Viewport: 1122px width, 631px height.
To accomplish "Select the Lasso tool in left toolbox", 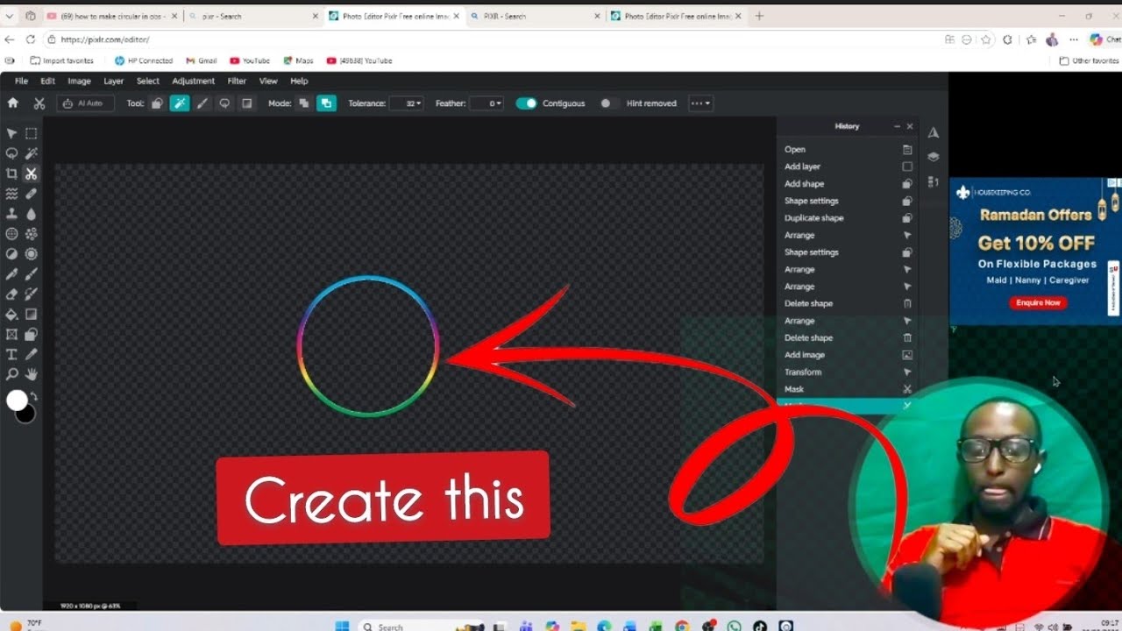I will 11,153.
